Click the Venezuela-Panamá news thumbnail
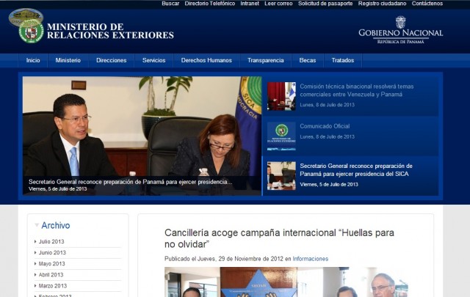The width and height of the screenshot is (470, 297). pos(281,96)
